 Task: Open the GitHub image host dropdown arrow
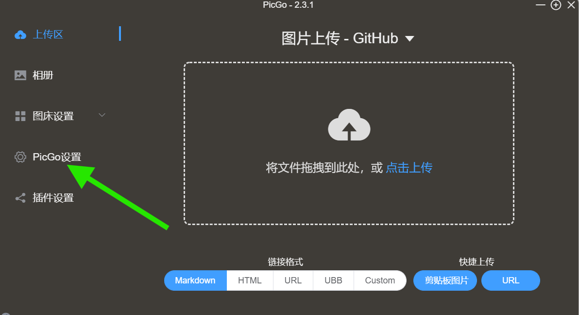click(409, 38)
